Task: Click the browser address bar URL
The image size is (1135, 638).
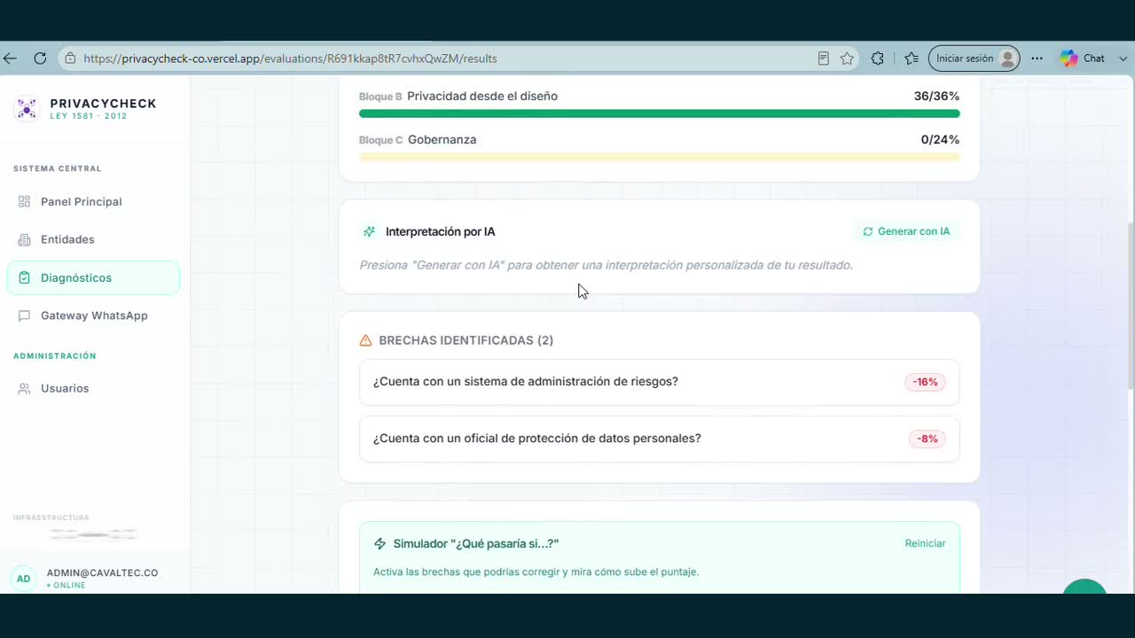Action: [290, 58]
